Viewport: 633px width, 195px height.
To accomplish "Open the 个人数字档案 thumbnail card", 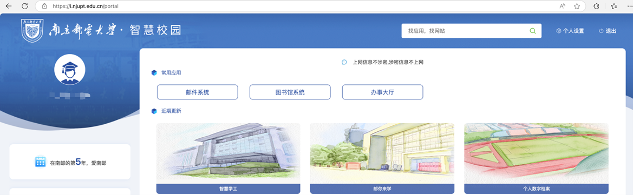I will coord(536,158).
